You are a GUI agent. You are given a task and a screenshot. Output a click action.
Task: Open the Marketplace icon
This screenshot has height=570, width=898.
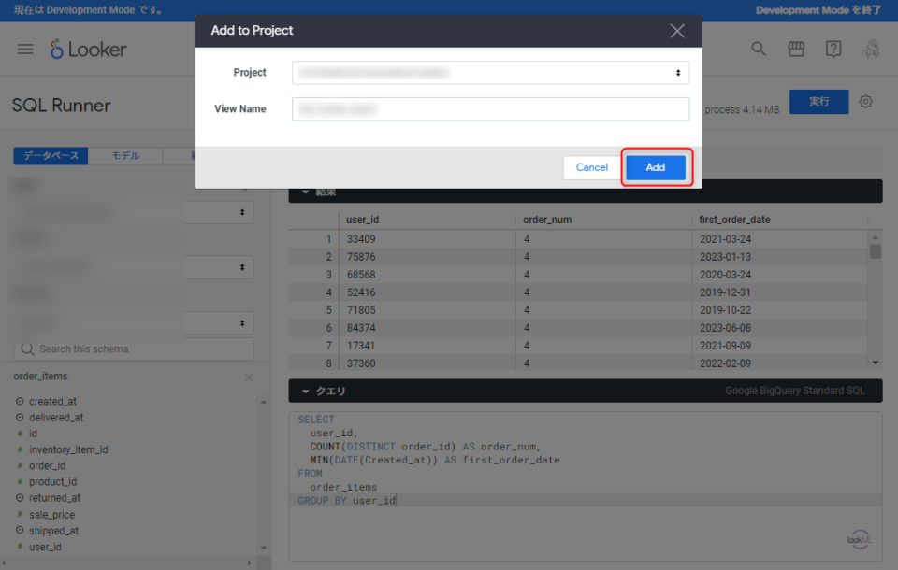click(x=796, y=50)
